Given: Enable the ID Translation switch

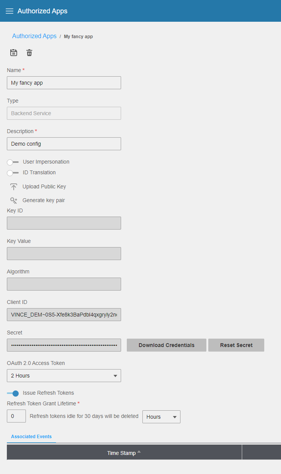Looking at the screenshot, I should click(13, 173).
